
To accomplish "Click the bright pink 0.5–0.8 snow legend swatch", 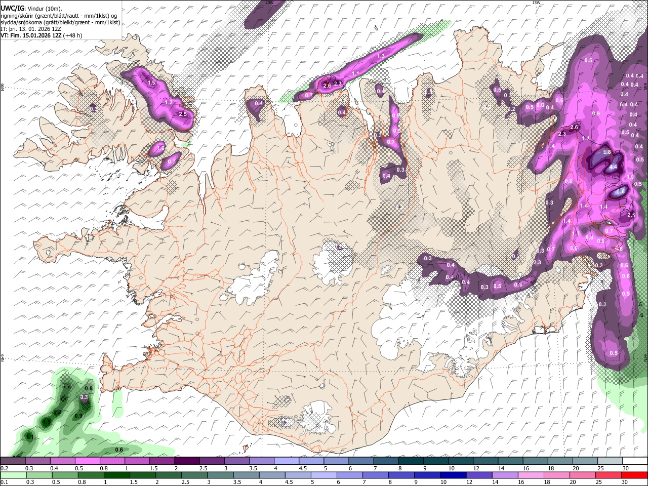I will click(87, 461).
